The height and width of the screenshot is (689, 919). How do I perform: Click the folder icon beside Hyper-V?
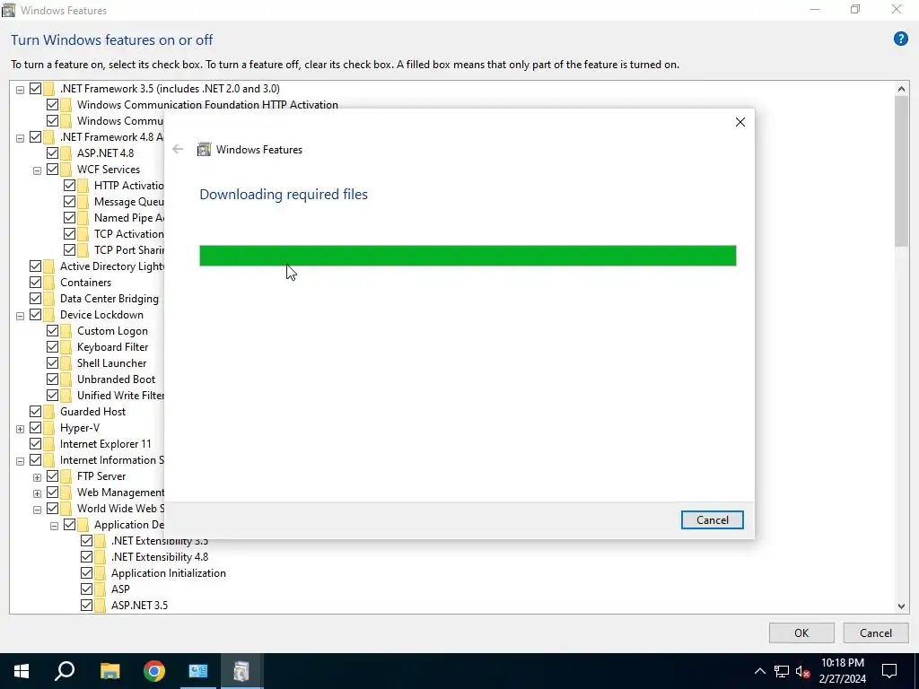click(49, 428)
